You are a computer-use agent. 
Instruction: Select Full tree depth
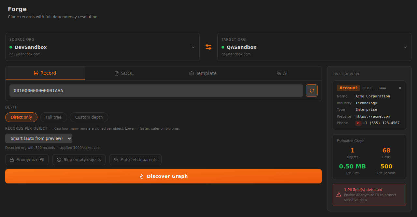point(53,117)
